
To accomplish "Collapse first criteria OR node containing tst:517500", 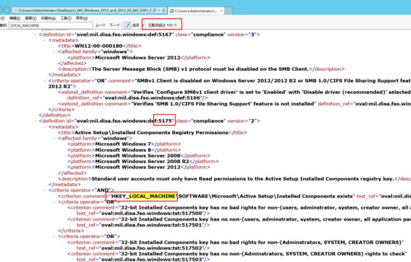I will pyautogui.click(x=55, y=202).
